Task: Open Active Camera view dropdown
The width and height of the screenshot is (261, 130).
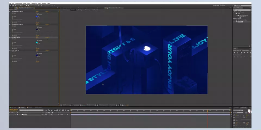Action: (x=104, y=105)
